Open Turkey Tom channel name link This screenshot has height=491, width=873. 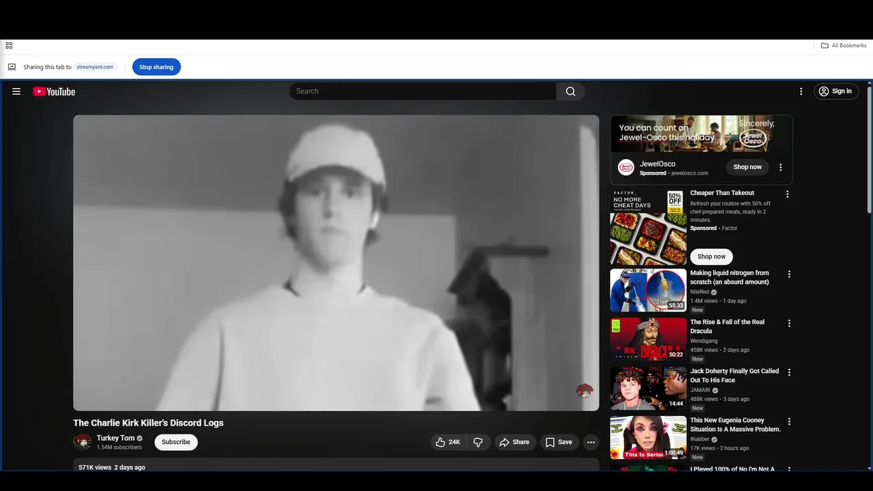(x=116, y=438)
